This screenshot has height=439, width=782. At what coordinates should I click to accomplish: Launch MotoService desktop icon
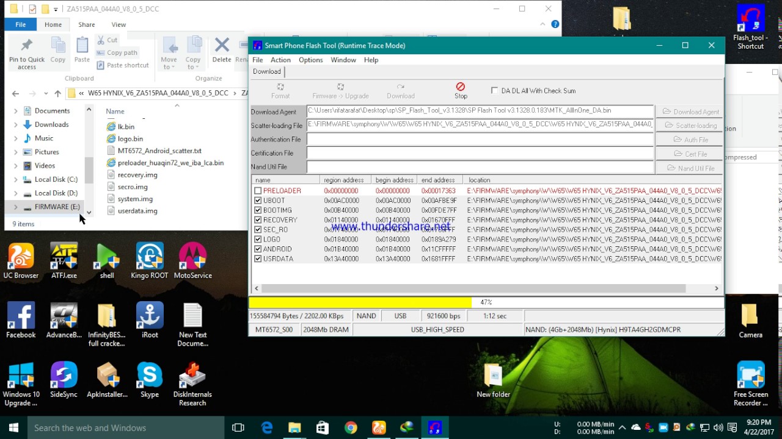click(x=192, y=261)
